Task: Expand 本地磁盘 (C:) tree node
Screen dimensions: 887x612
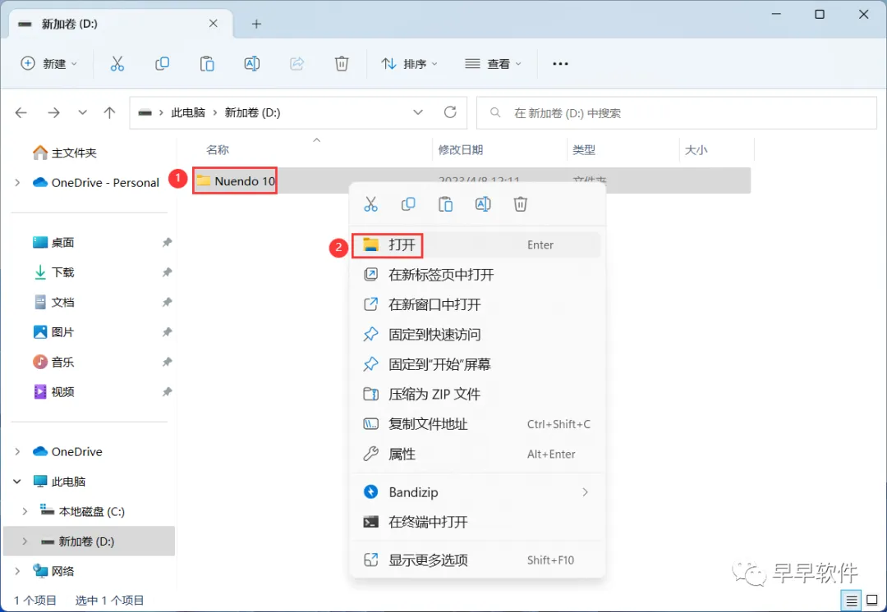Action: coord(25,511)
